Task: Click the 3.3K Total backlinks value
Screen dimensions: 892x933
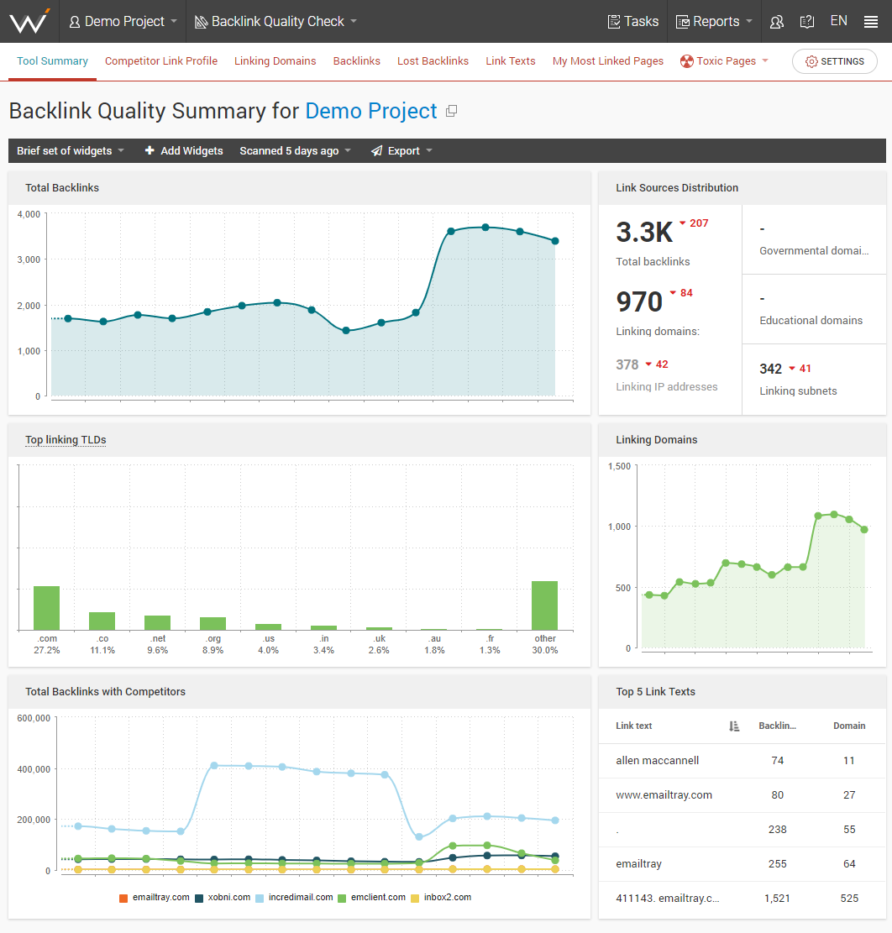Action: [644, 232]
